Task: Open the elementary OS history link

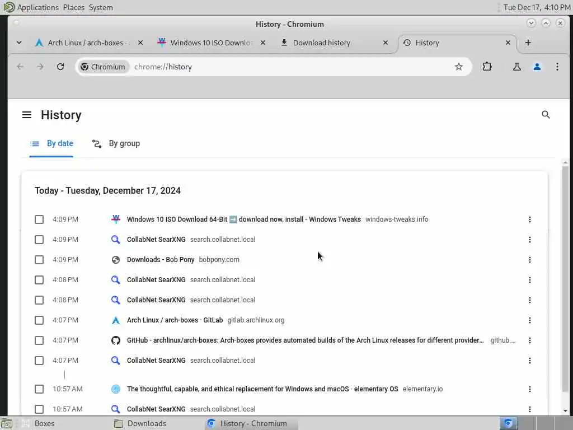Action: [x=262, y=389]
